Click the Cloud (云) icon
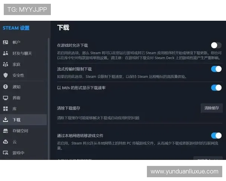This screenshot has height=181, width=226. coord(6,142)
